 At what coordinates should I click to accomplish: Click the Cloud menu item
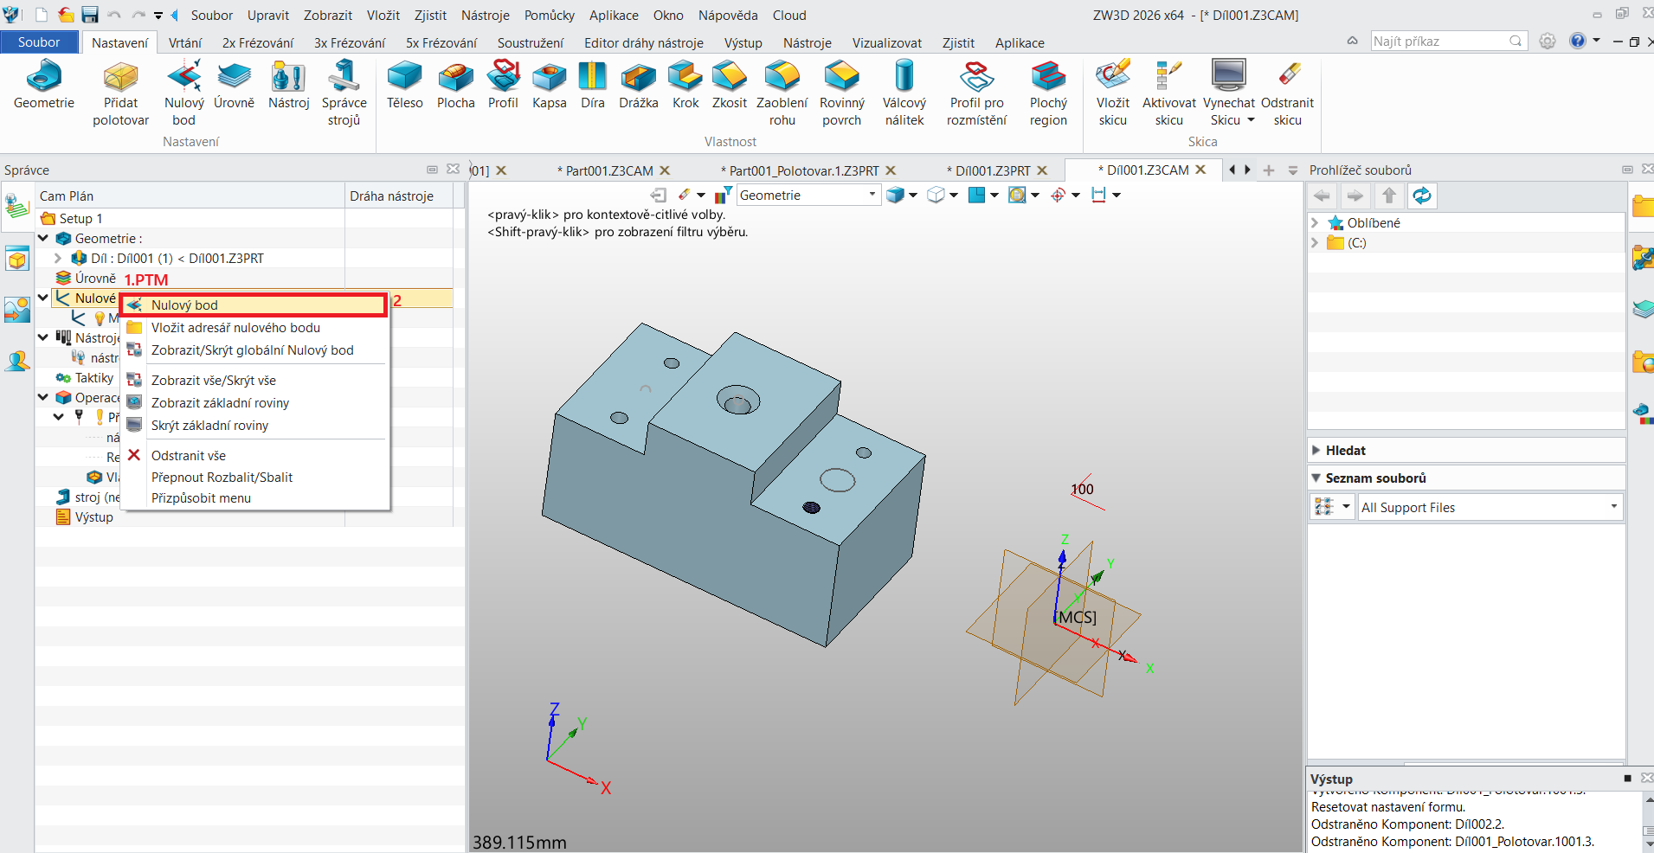[789, 16]
